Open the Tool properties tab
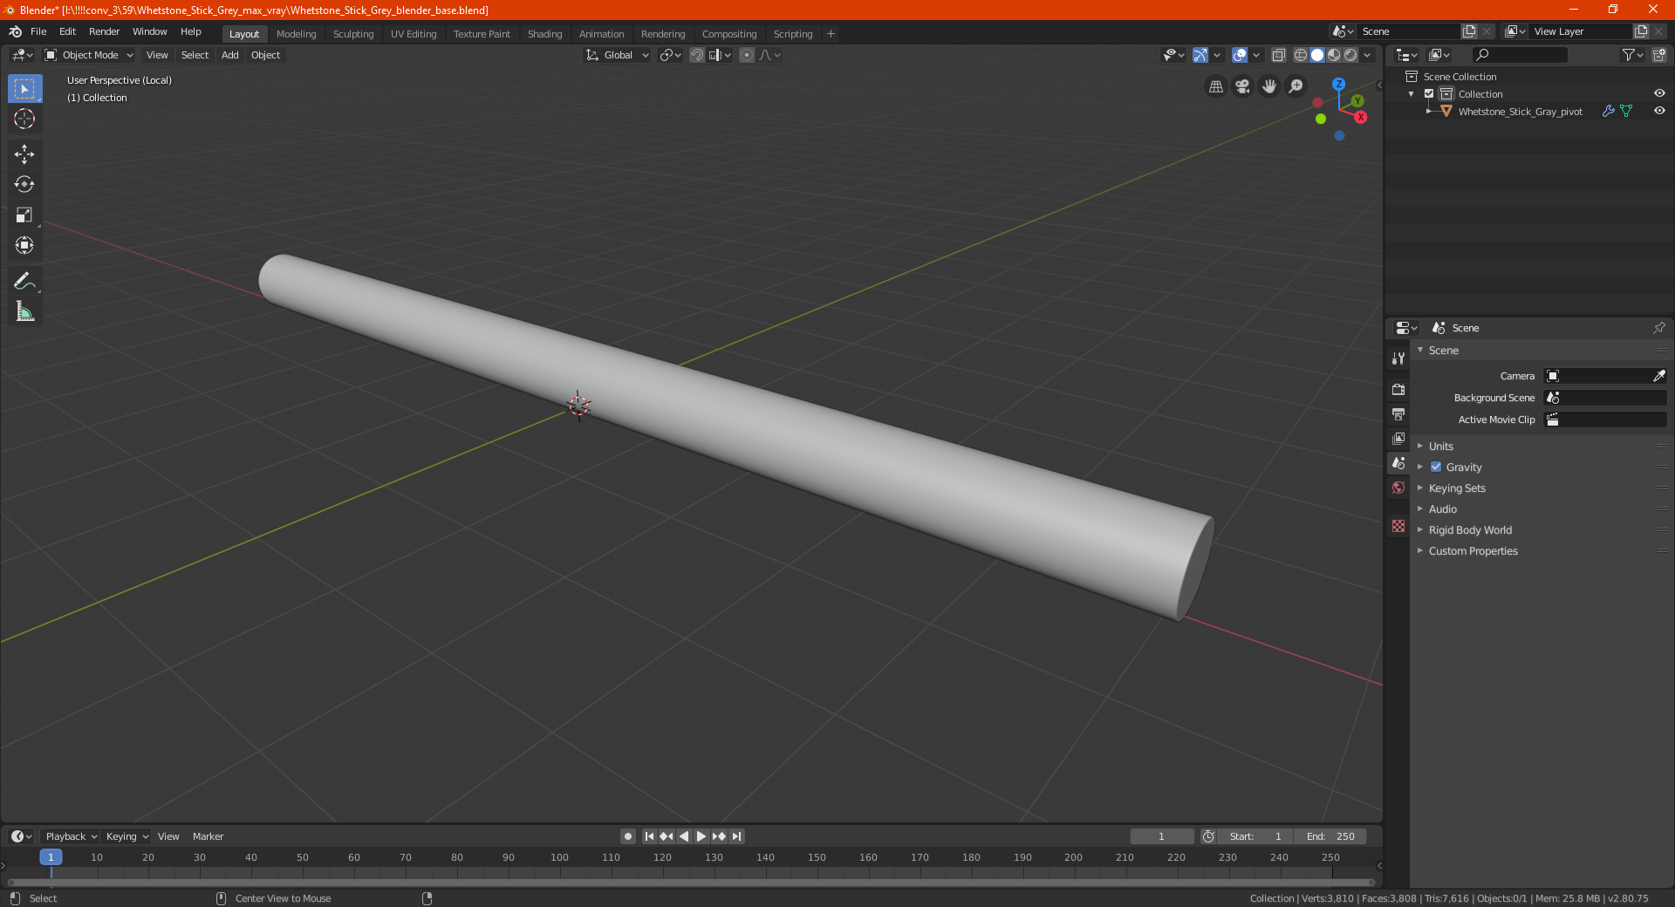Viewport: 1675px width, 907px height. pyautogui.click(x=1398, y=358)
